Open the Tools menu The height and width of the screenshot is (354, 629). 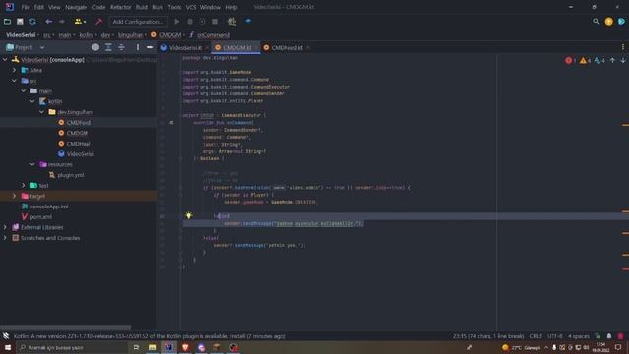coord(174,7)
